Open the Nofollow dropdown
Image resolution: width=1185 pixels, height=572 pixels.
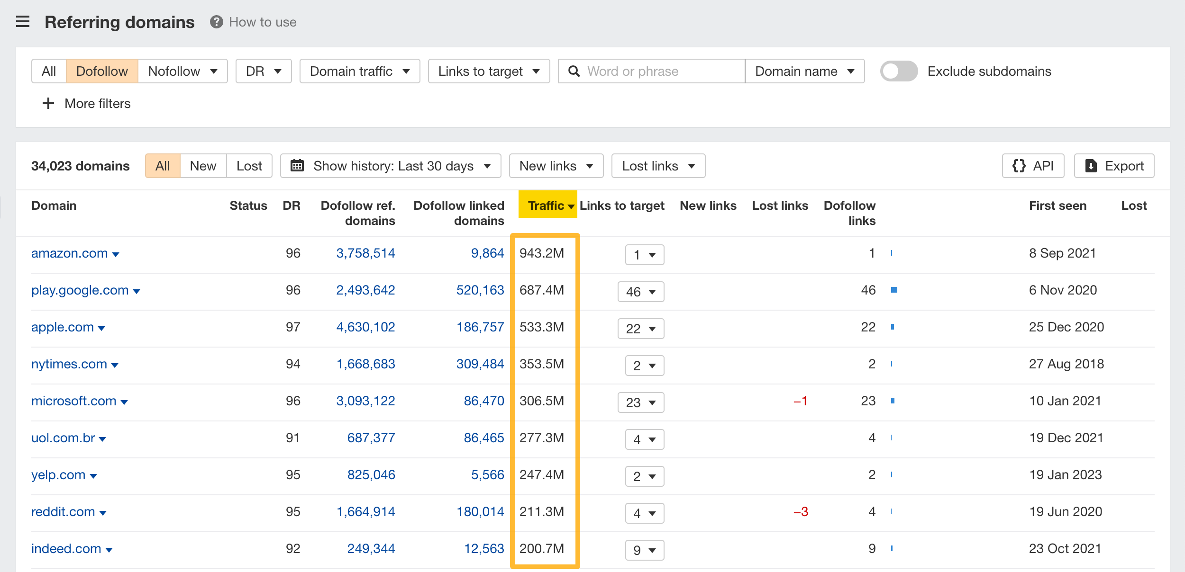click(x=182, y=71)
